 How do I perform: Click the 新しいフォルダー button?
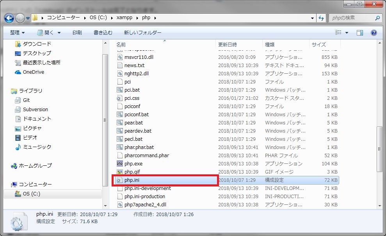(x=142, y=33)
